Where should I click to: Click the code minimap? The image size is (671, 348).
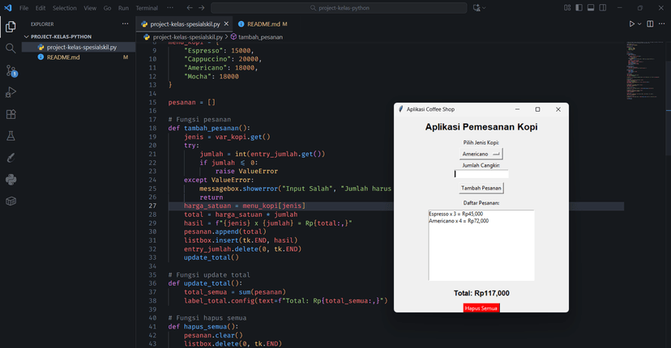[645, 70]
